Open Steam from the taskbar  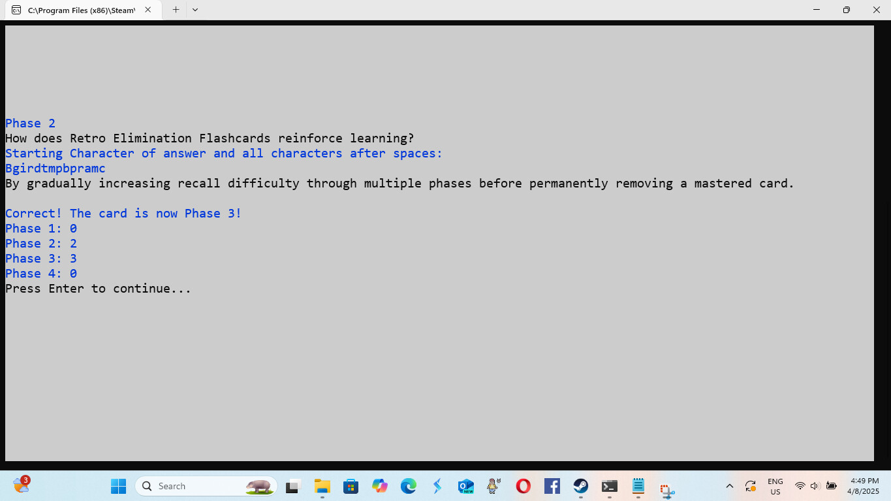[x=580, y=486]
